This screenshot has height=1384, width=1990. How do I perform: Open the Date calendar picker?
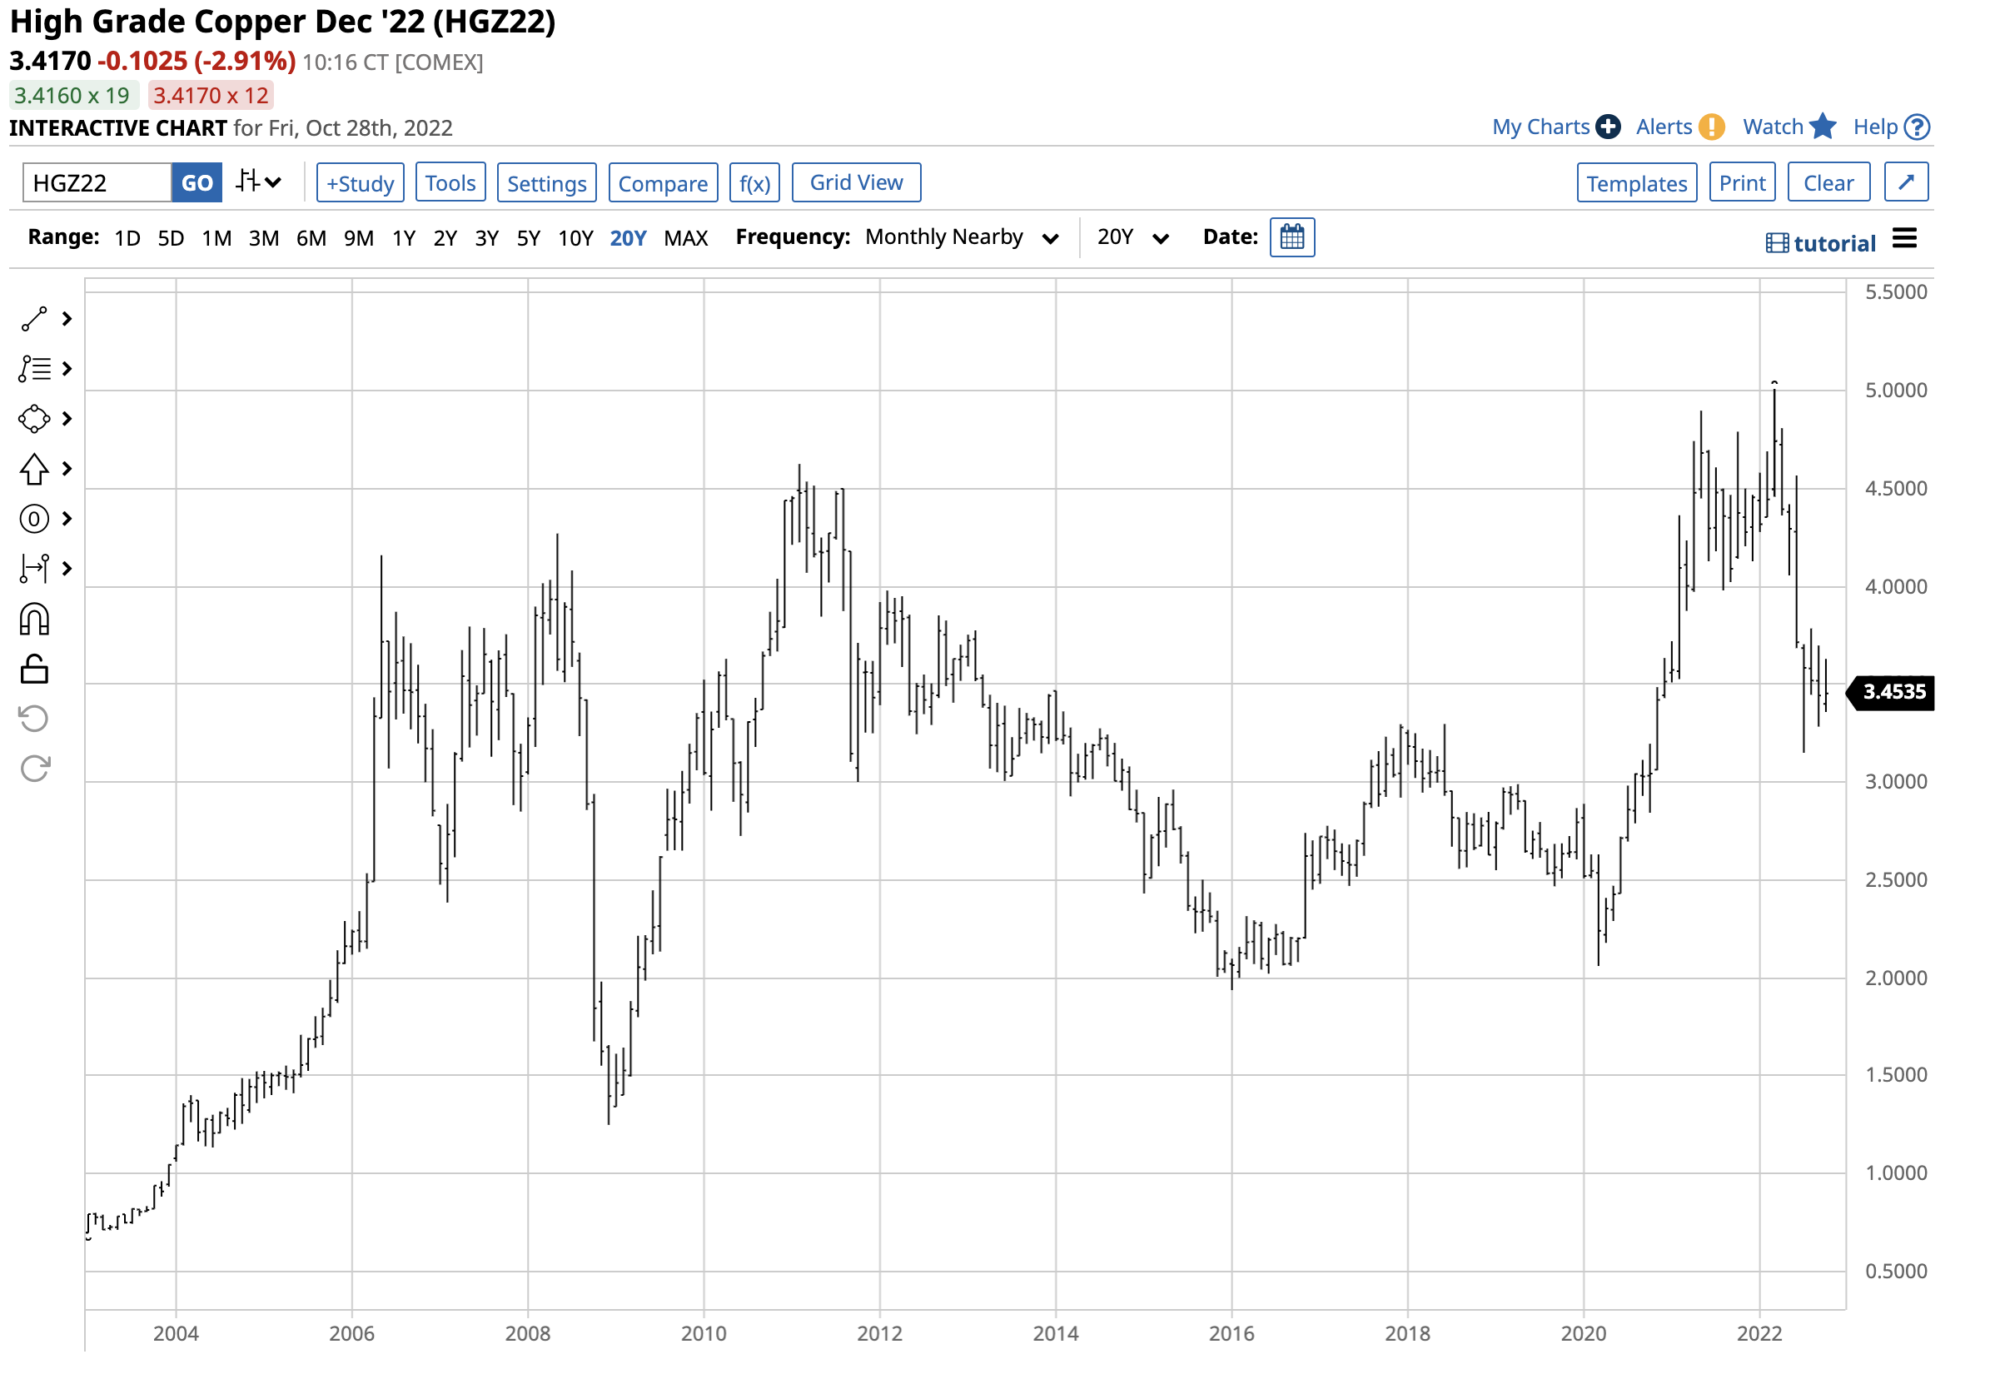1292,236
